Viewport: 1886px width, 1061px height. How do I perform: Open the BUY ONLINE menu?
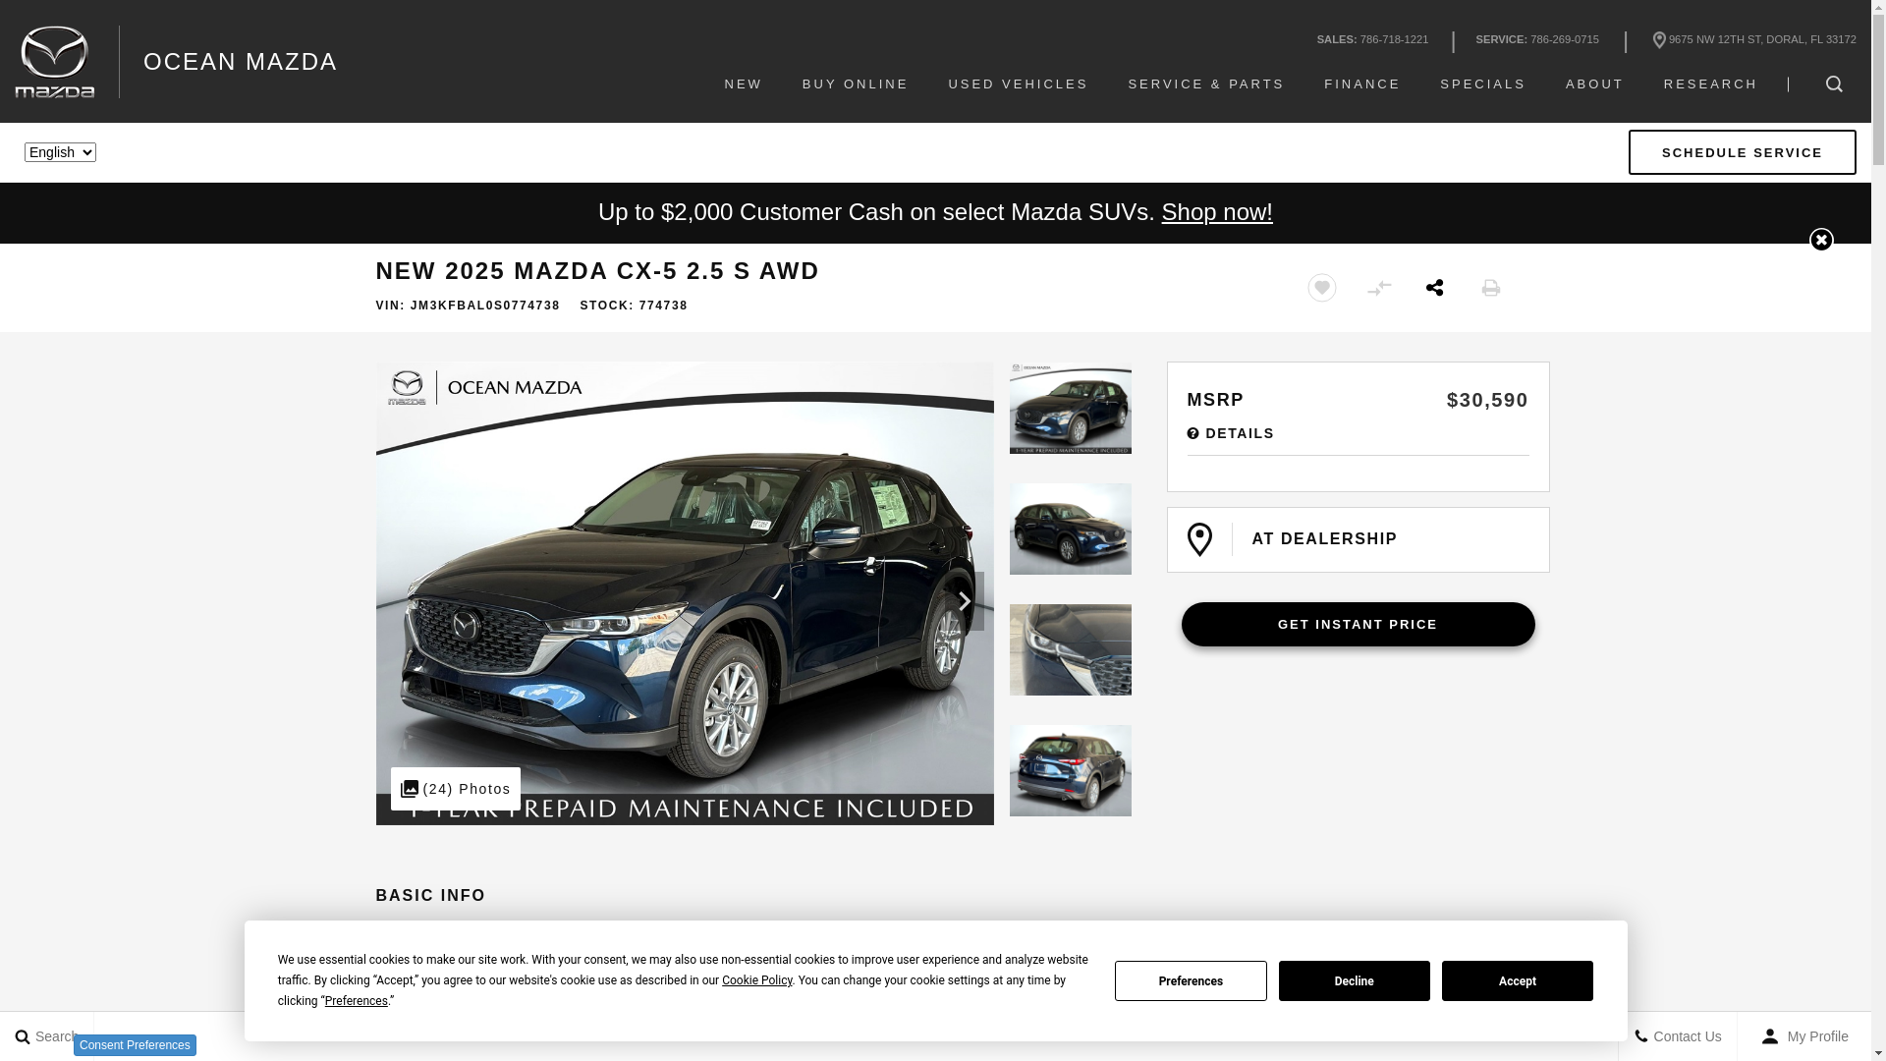tap(856, 84)
